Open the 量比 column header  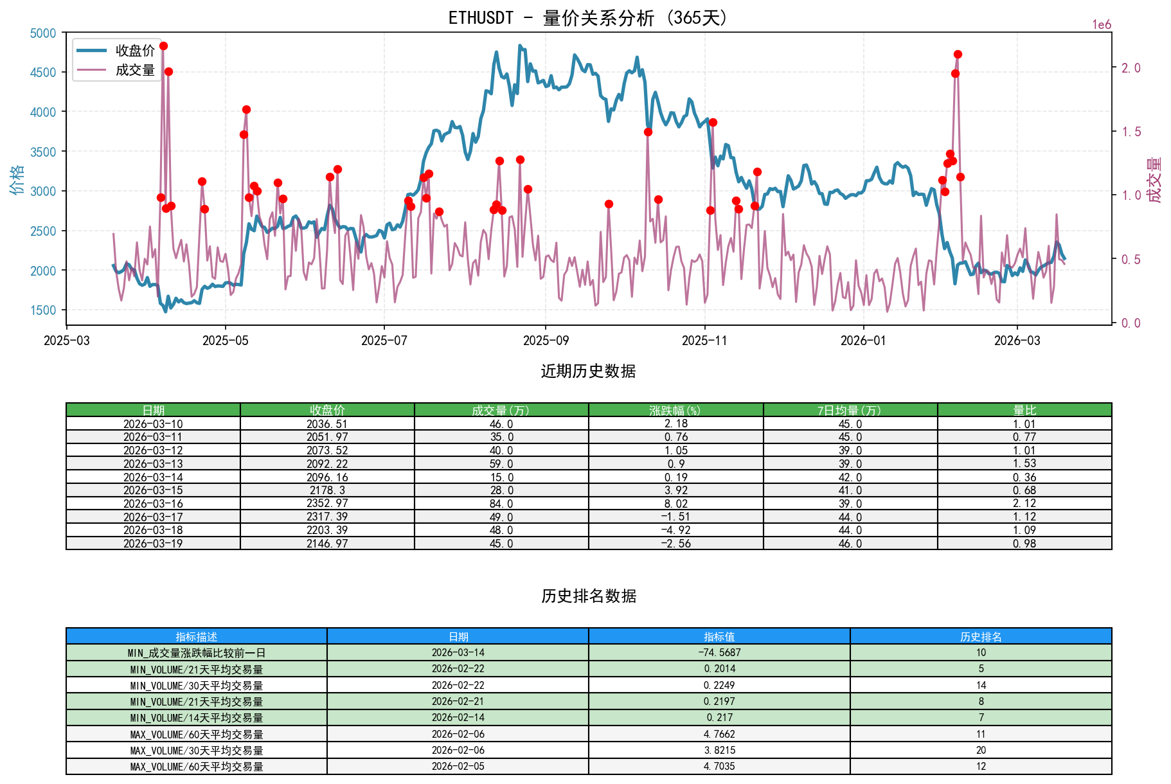1023,409
